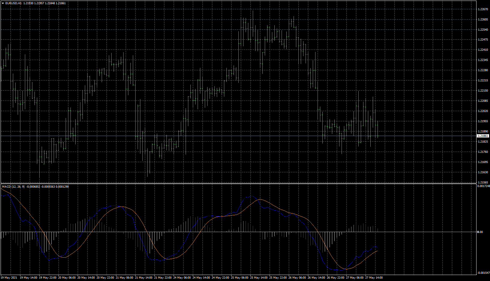Click price axis label 1.22540
The height and width of the screenshot is (281, 490).
pos(483,30)
